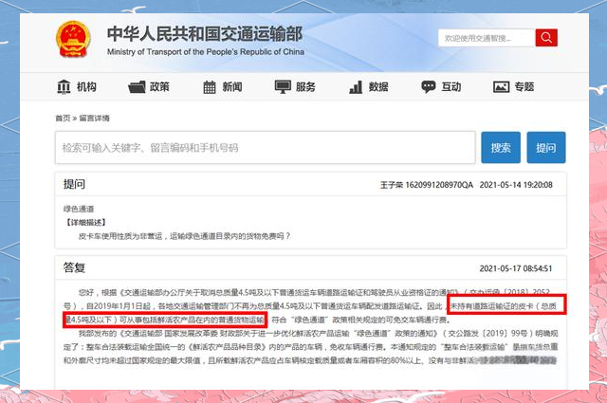Click the 答复 section heading
Viewport: 607px width, 403px height.
(x=74, y=267)
